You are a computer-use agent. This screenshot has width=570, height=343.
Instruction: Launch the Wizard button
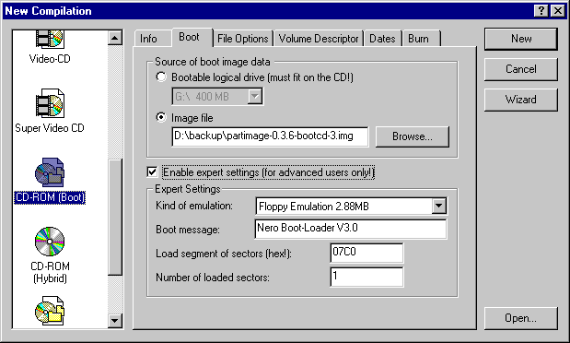521,100
